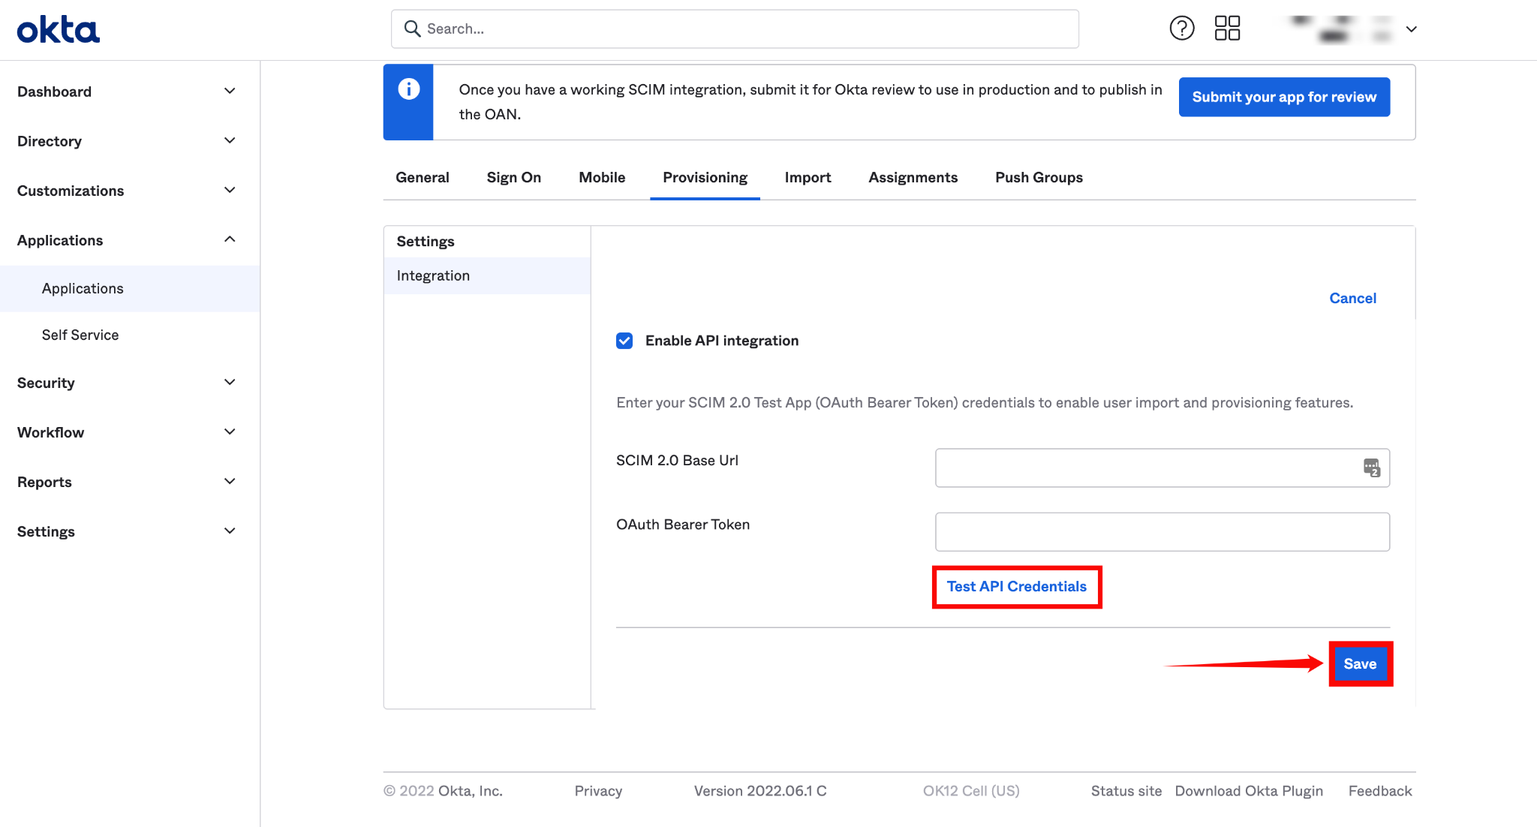This screenshot has width=1537, height=827.
Task: Click the password manager icon in Base Url field
Action: (1371, 468)
